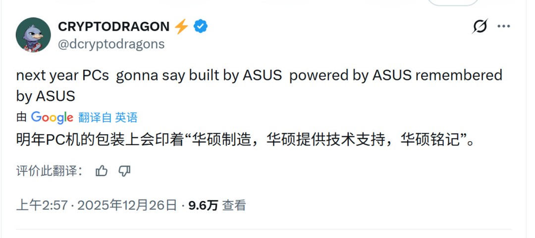Click the 上午2:57 post time
Image resolution: width=535 pixels, height=238 pixels.
pyautogui.click(x=42, y=205)
